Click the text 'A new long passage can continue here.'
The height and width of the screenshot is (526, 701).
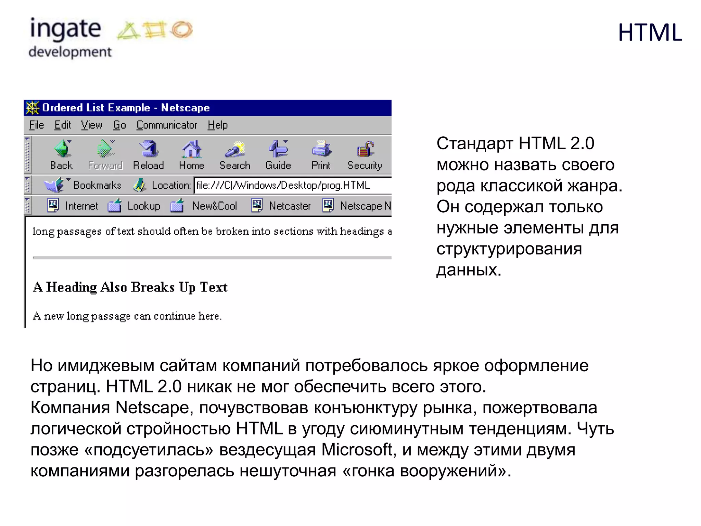click(127, 316)
